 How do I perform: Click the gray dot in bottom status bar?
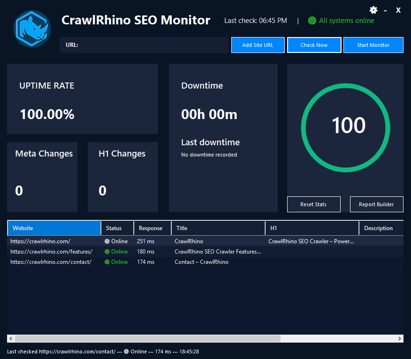126,352
